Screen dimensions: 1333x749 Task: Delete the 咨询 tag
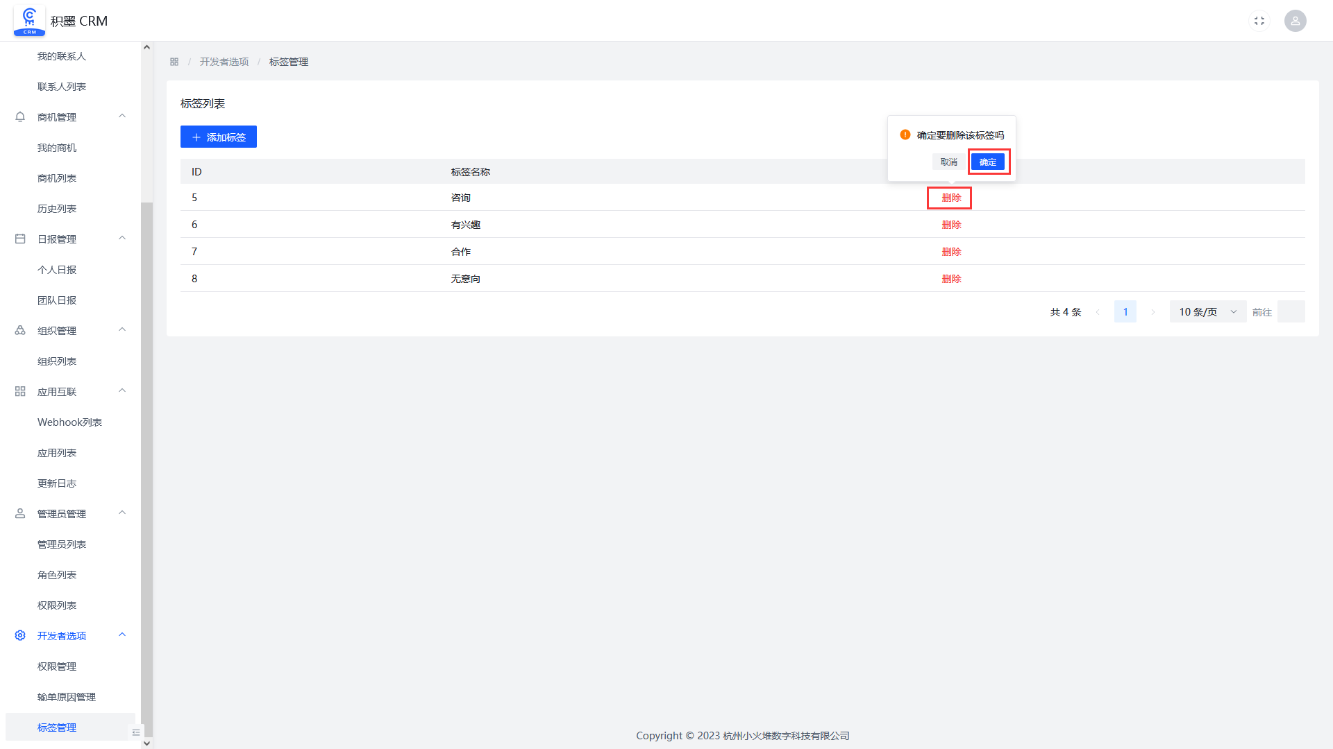pos(951,198)
